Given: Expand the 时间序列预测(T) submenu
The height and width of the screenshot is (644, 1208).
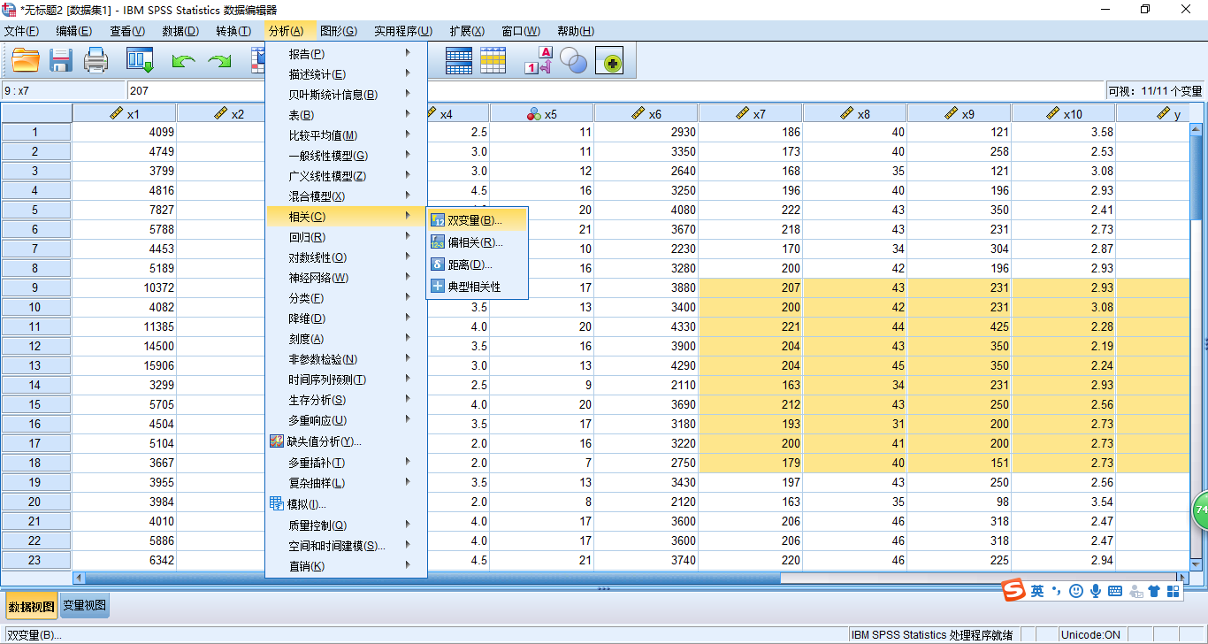Looking at the screenshot, I should [x=346, y=379].
